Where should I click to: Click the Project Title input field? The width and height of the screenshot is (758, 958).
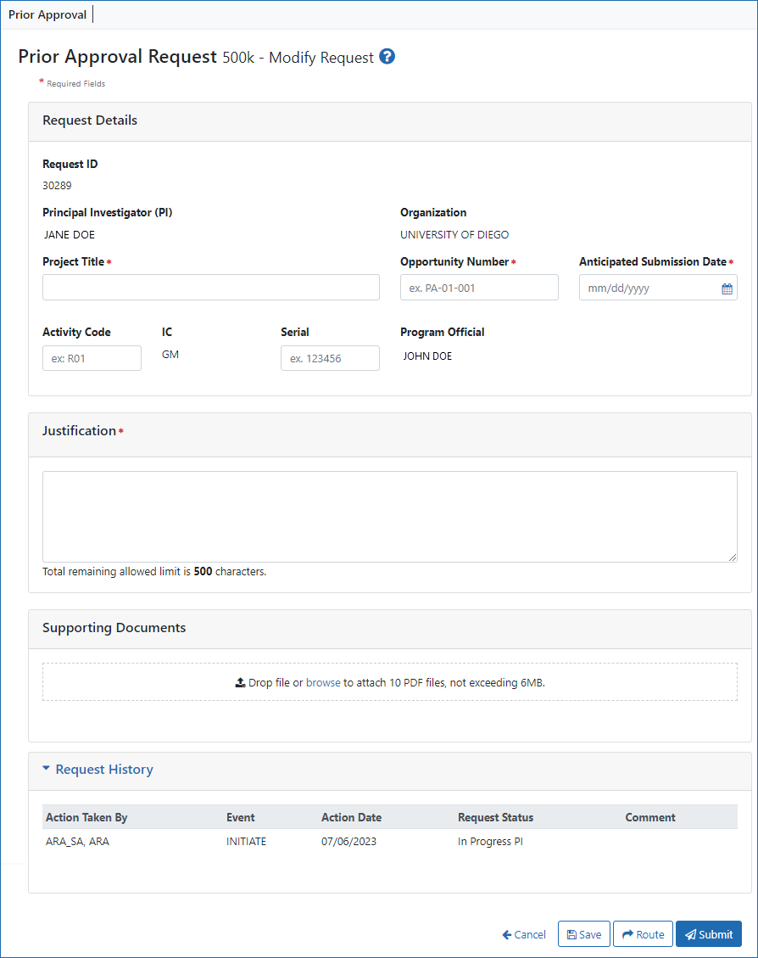coord(211,287)
